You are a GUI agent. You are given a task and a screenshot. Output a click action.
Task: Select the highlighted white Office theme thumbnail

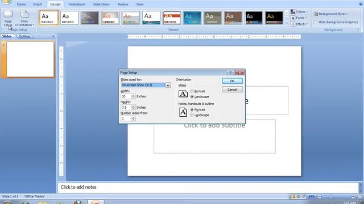pos(49,18)
